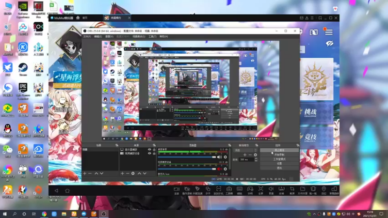Click Start Recording button in Controls

point(279,155)
